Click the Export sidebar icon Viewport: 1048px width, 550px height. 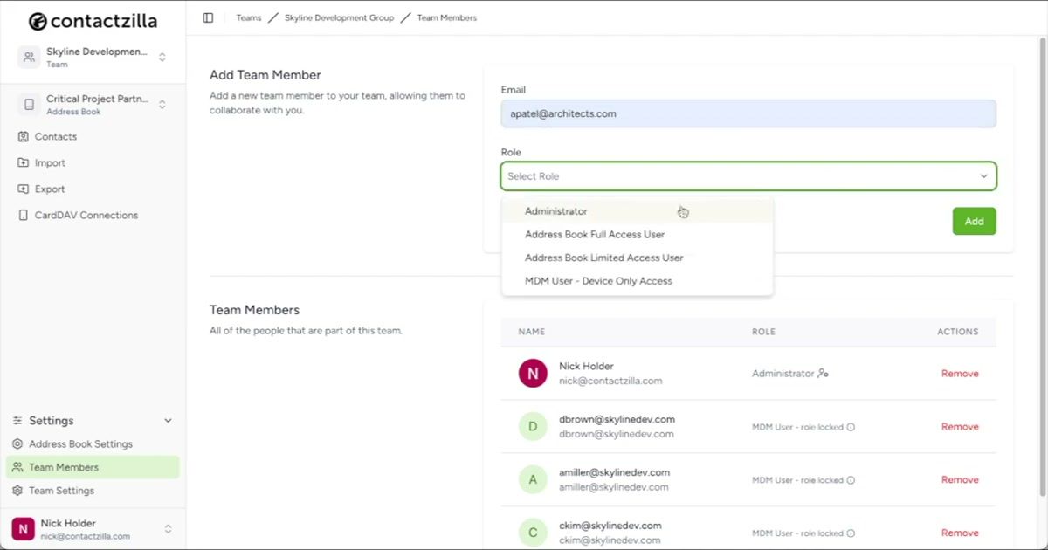(23, 189)
